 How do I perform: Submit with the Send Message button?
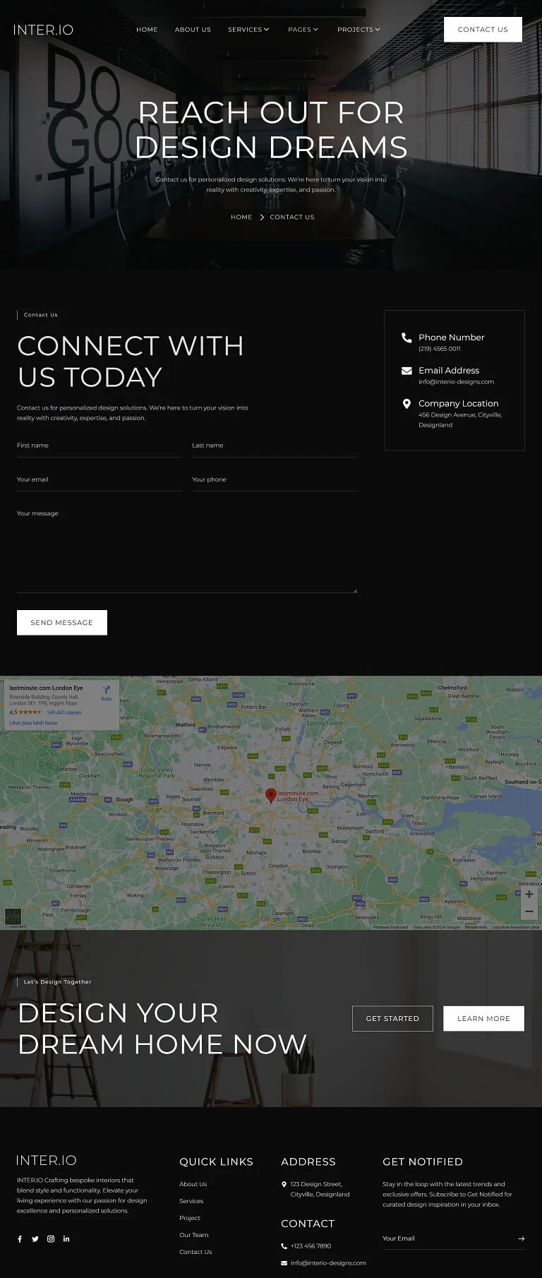pos(62,623)
